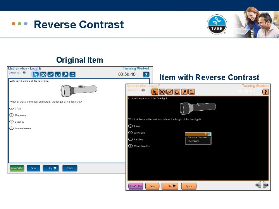279x209 pixels.
Task: Choose the highlighter tool in Original Item window
Action: (50, 74)
